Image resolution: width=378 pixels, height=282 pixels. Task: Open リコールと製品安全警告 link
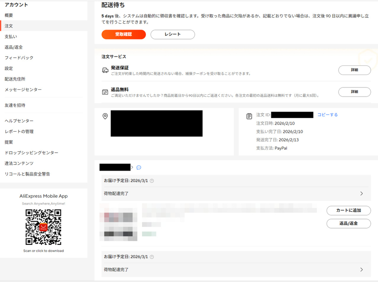tap(27, 174)
